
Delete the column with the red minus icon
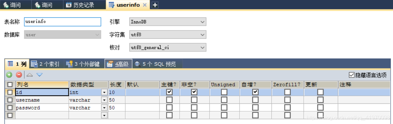point(19,75)
